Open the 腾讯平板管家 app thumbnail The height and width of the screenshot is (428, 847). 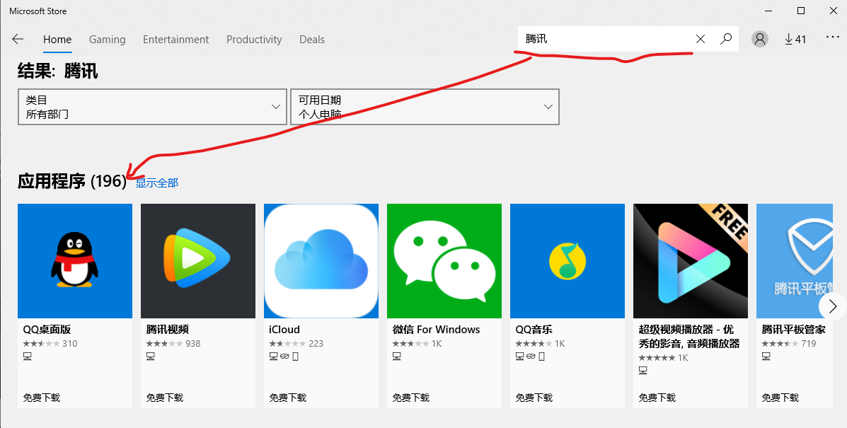pos(795,260)
